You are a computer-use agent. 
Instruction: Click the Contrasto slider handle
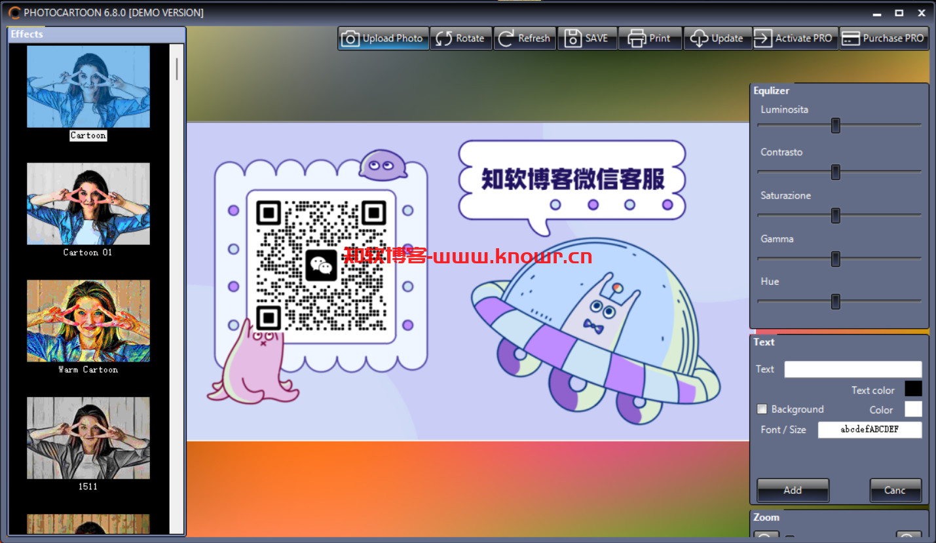coord(836,172)
